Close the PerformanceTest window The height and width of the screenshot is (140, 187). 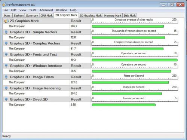[x=180, y=5]
